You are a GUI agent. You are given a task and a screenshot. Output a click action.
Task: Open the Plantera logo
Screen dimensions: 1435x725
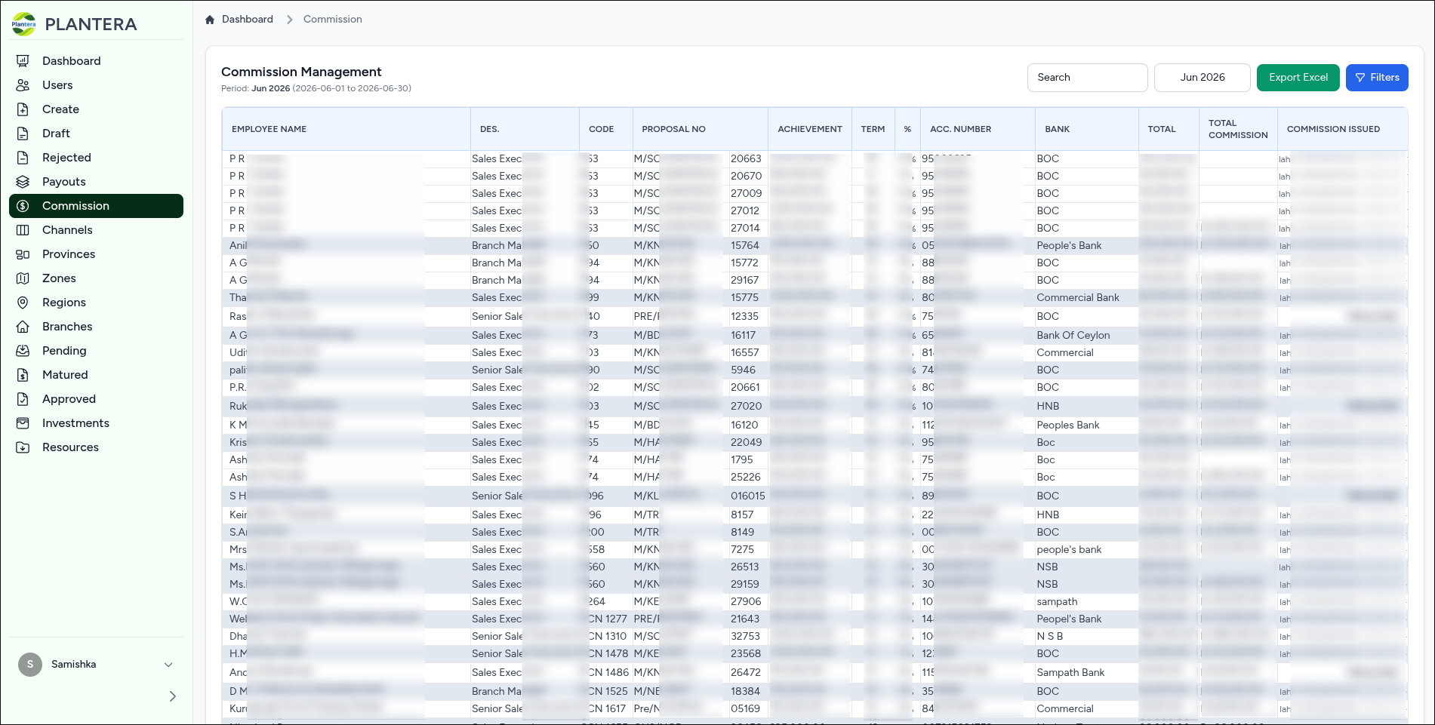[x=24, y=24]
